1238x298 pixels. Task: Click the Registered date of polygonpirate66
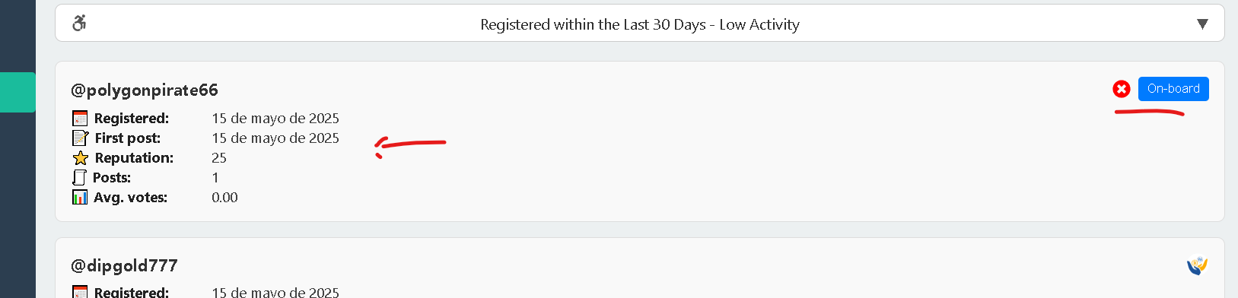[275, 118]
